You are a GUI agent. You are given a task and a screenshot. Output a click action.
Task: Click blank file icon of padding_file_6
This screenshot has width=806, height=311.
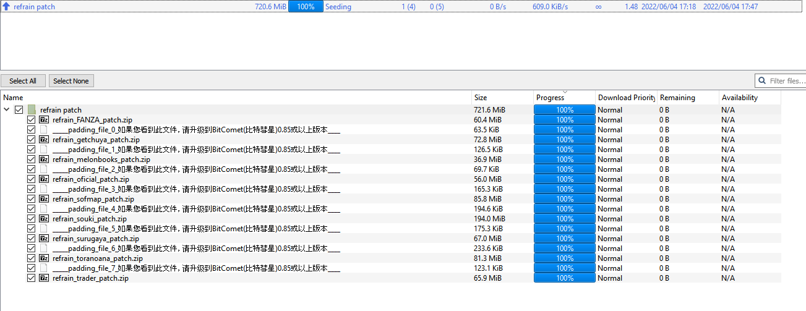click(x=44, y=249)
